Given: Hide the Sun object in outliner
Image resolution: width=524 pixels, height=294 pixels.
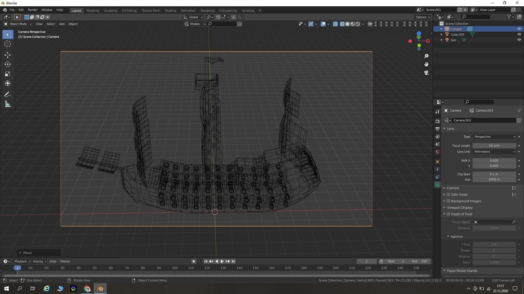Looking at the screenshot, I should tap(519, 40).
